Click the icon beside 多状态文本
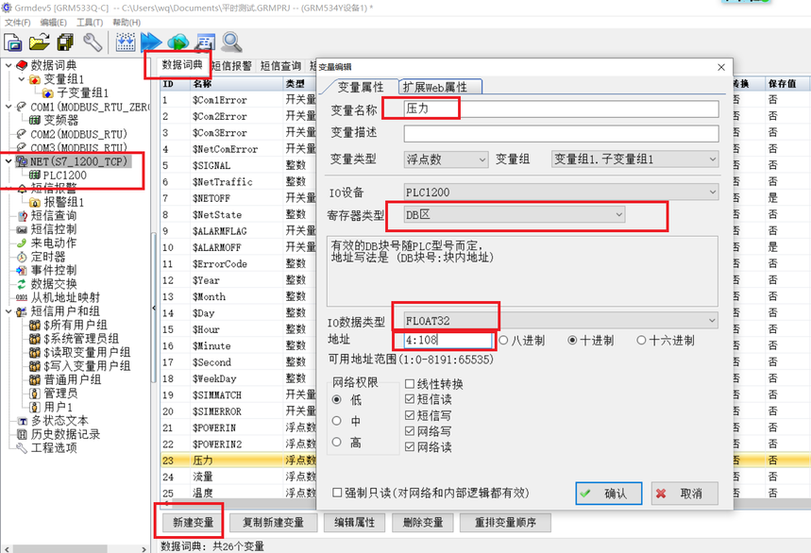This screenshot has height=553, width=811. 22,421
